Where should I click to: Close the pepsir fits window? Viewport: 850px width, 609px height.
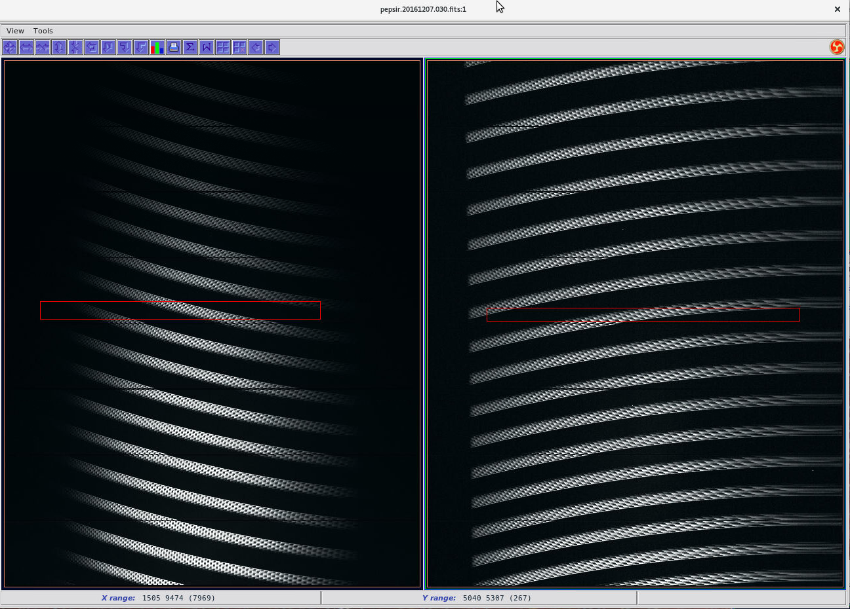(x=838, y=9)
